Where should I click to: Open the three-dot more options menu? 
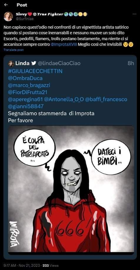pos(135,14)
